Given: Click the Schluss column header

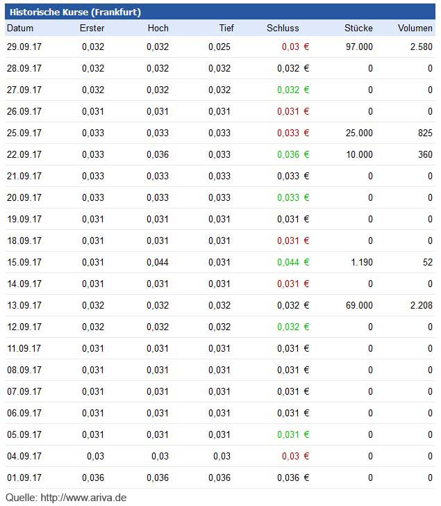Looking at the screenshot, I should [x=283, y=28].
